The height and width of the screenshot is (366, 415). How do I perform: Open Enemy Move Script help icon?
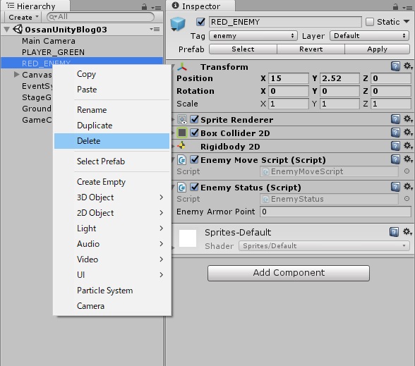pyautogui.click(x=395, y=159)
